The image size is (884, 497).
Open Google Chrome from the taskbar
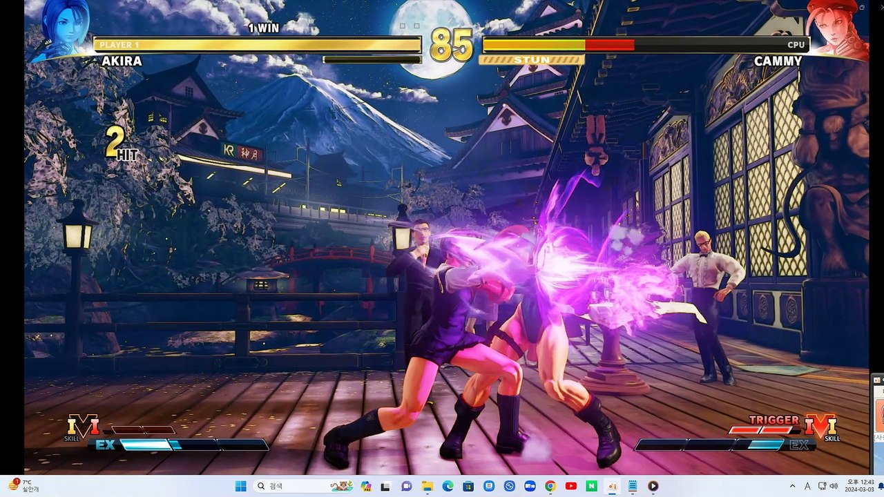tap(550, 486)
